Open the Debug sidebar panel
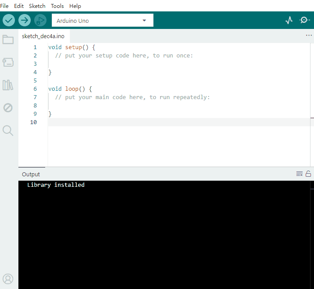314x289 pixels. pyautogui.click(x=8, y=108)
